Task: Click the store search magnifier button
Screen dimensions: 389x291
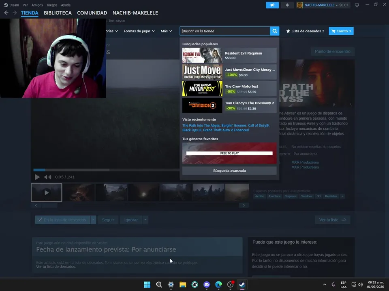Action: tap(274, 31)
